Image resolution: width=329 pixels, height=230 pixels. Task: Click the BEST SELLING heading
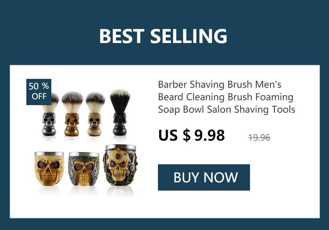point(163,36)
